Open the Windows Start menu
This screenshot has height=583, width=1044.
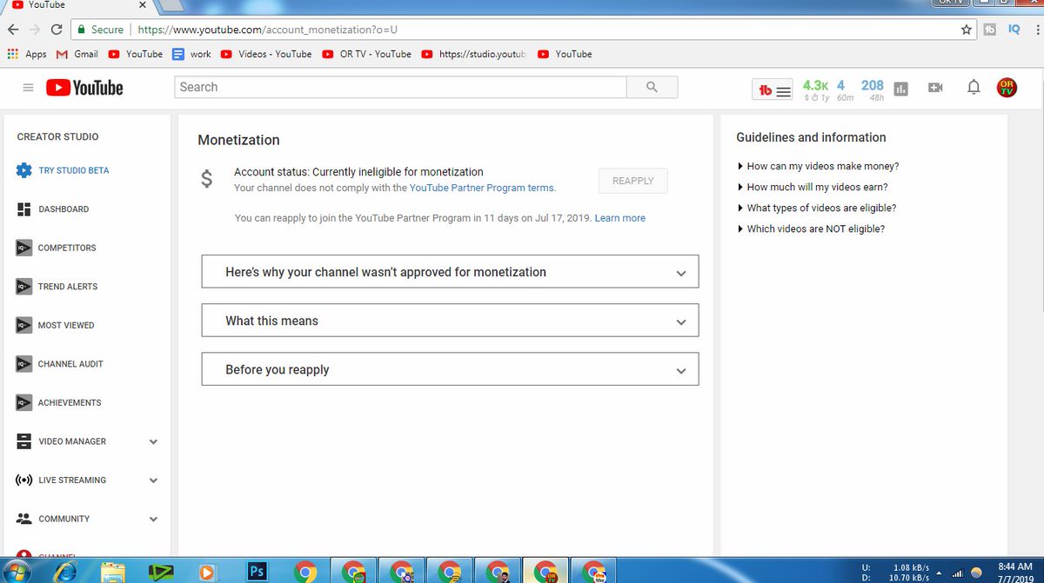[x=18, y=571]
